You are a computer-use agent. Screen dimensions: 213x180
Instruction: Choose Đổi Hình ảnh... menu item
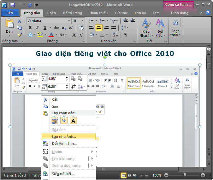(68, 143)
